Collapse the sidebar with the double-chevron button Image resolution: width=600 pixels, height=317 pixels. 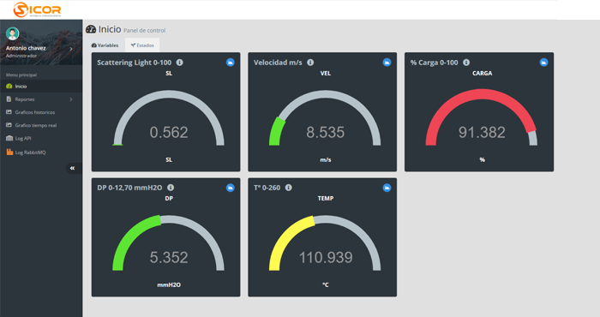pyautogui.click(x=72, y=168)
